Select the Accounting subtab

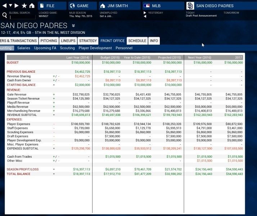(7, 48)
